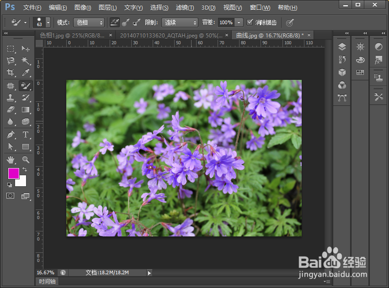The height and width of the screenshot is (288, 389).
Task: Open the Tool Presets panel icon
Action: [x=378, y=97]
